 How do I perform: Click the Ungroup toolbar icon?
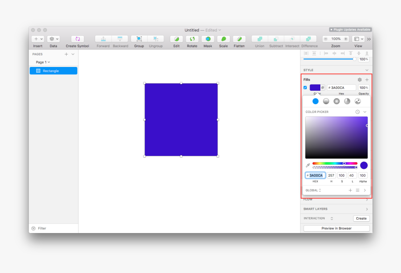[x=156, y=39]
